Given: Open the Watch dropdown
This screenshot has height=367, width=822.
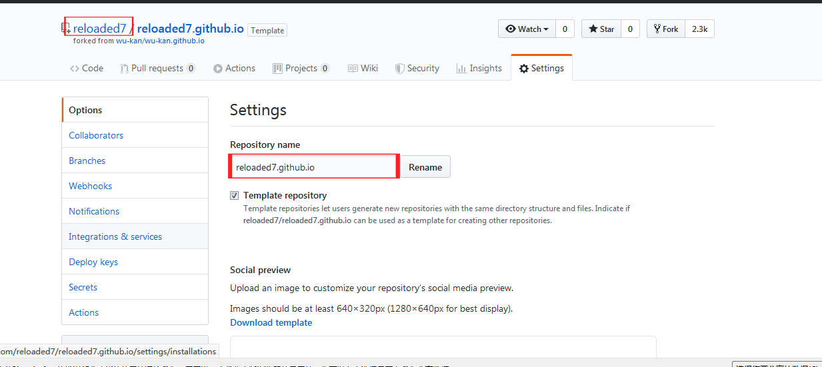Looking at the screenshot, I should pos(527,29).
